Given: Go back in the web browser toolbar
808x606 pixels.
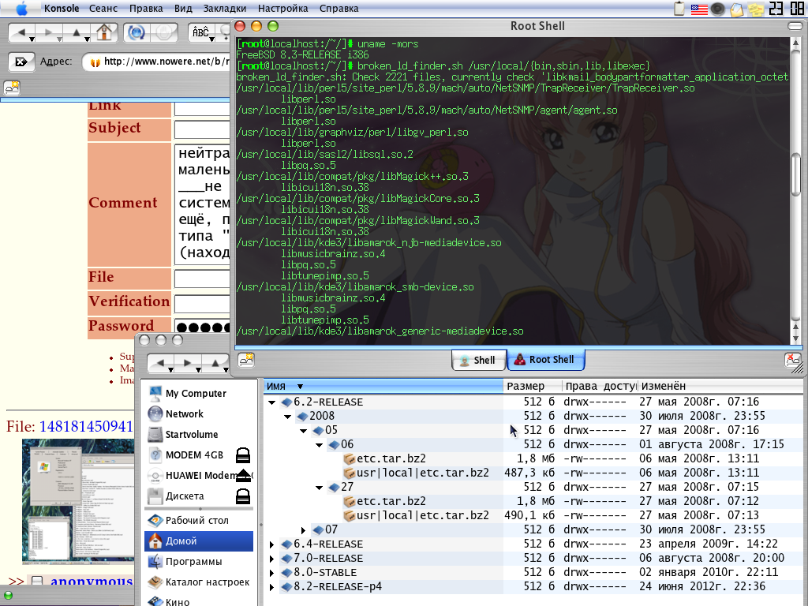Looking at the screenshot, I should click(x=23, y=33).
